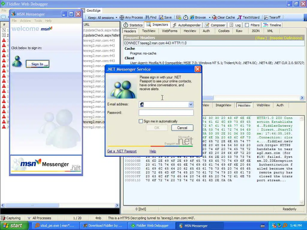Select the Pragma: no-cache header line

tap(143, 53)
